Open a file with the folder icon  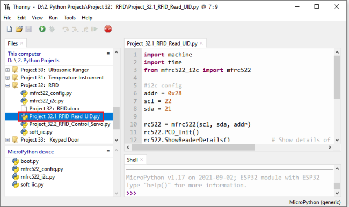pyautogui.click(x=19, y=29)
